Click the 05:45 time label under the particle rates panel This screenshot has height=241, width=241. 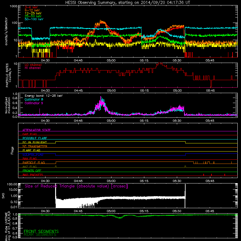click(210, 91)
